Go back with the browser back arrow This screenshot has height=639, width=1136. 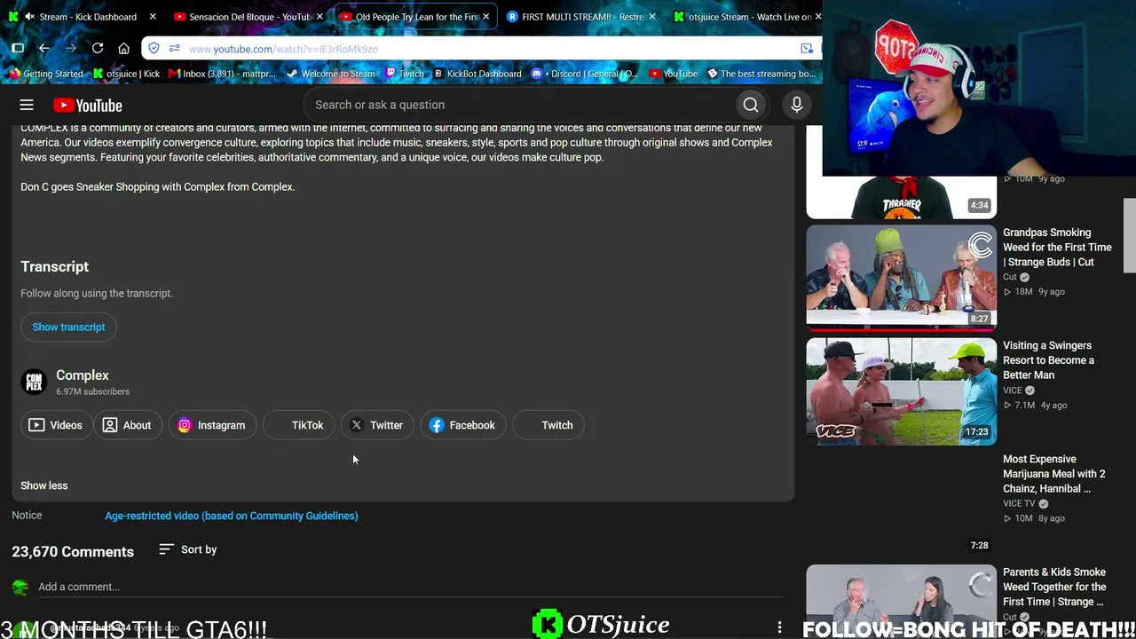pos(44,48)
